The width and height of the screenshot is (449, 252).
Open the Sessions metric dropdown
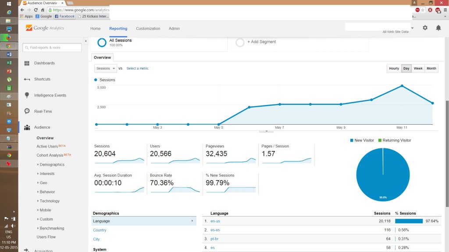[105, 69]
